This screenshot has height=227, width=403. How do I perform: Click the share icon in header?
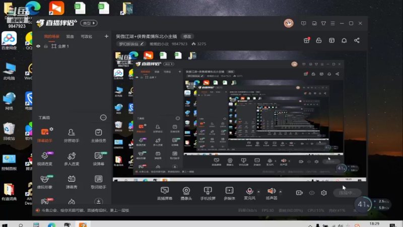click(357, 40)
